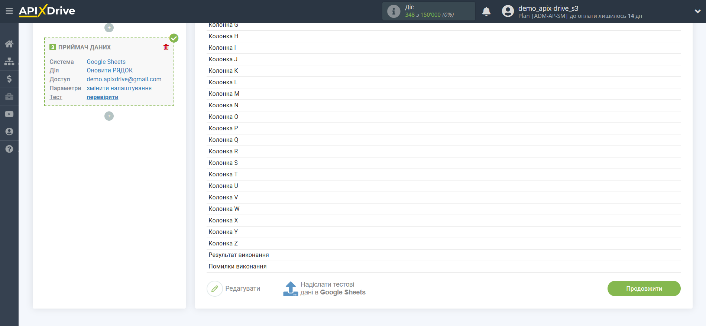The image size is (706, 326).
Task: Open the hamburger menu
Action: [x=9, y=11]
